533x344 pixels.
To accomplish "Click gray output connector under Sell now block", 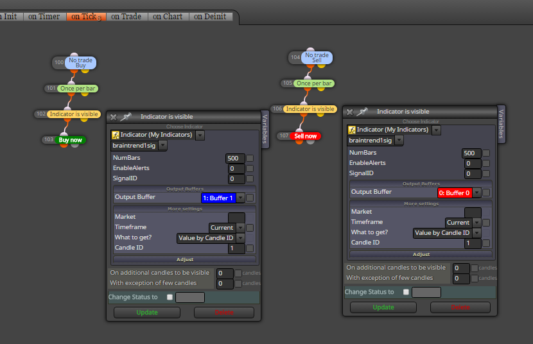I will [x=310, y=142].
